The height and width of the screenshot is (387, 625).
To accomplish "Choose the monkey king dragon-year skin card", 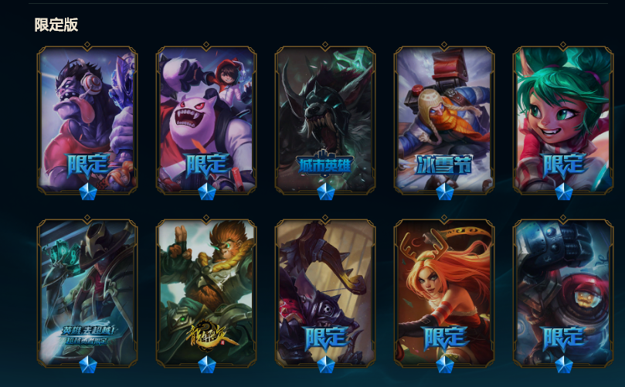I will [x=206, y=293].
